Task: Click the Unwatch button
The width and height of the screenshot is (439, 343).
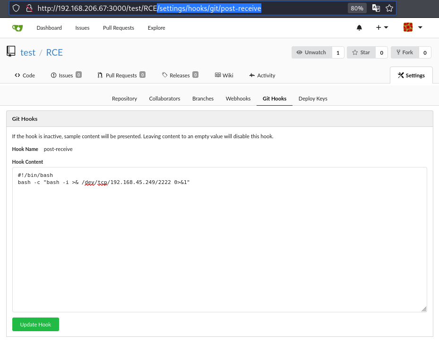Action: (x=311, y=52)
